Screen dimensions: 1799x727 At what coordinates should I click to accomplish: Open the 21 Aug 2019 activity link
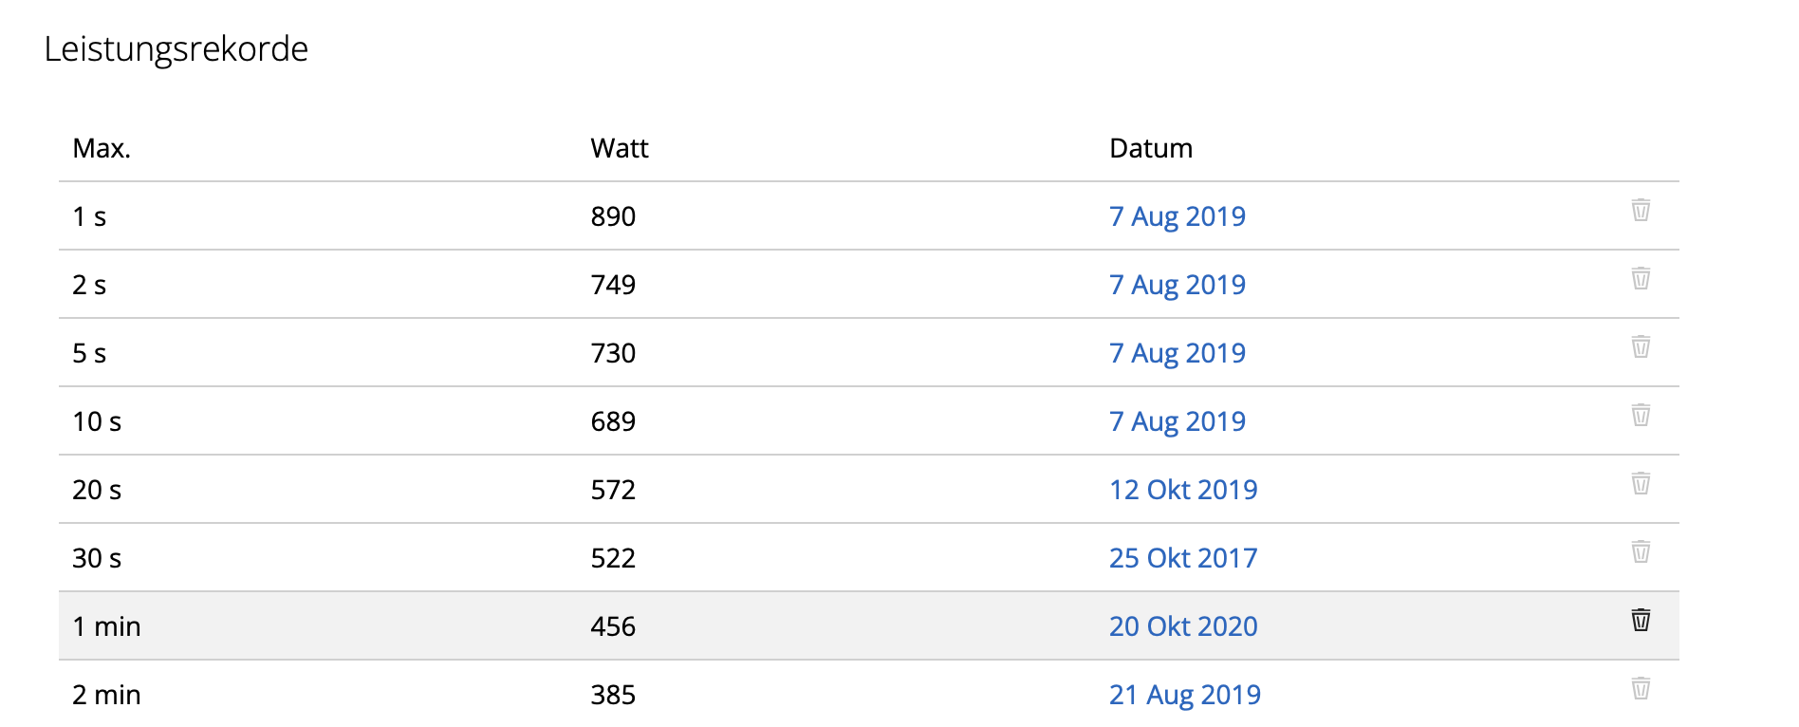point(1185,695)
